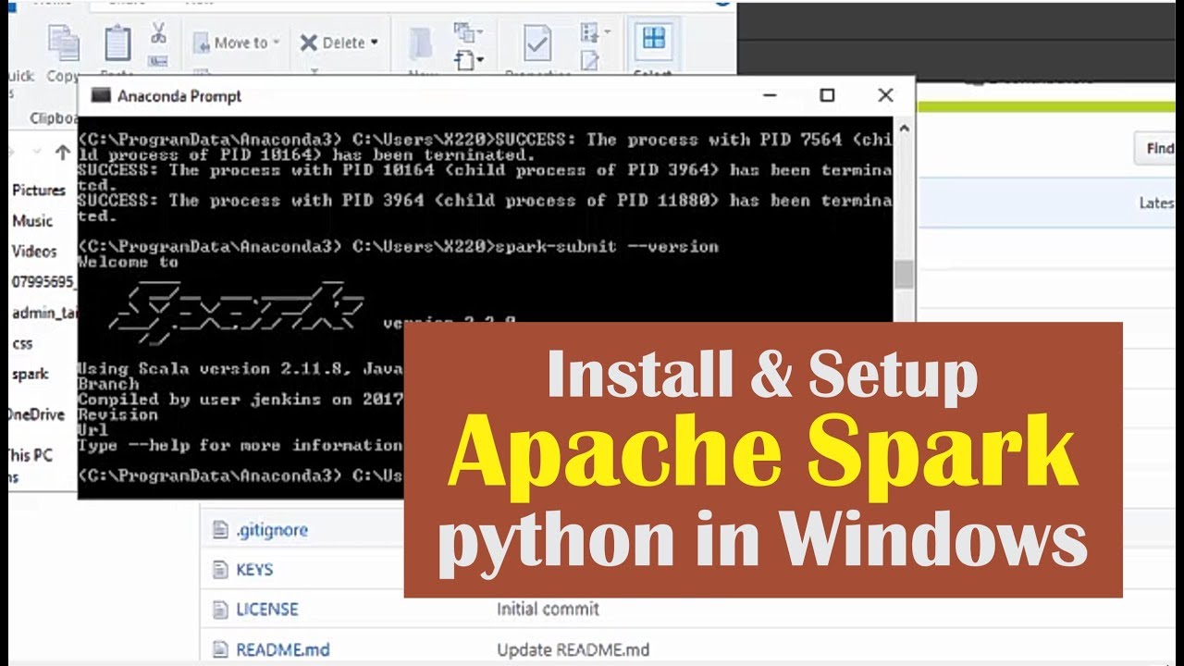
Task: Close the Anaconda Prompt window
Action: tap(885, 95)
